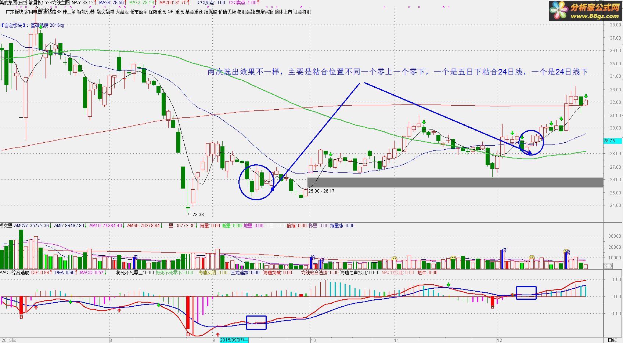Click the 成交量 volume panel title
This screenshot has height=343, width=623.
6,226
